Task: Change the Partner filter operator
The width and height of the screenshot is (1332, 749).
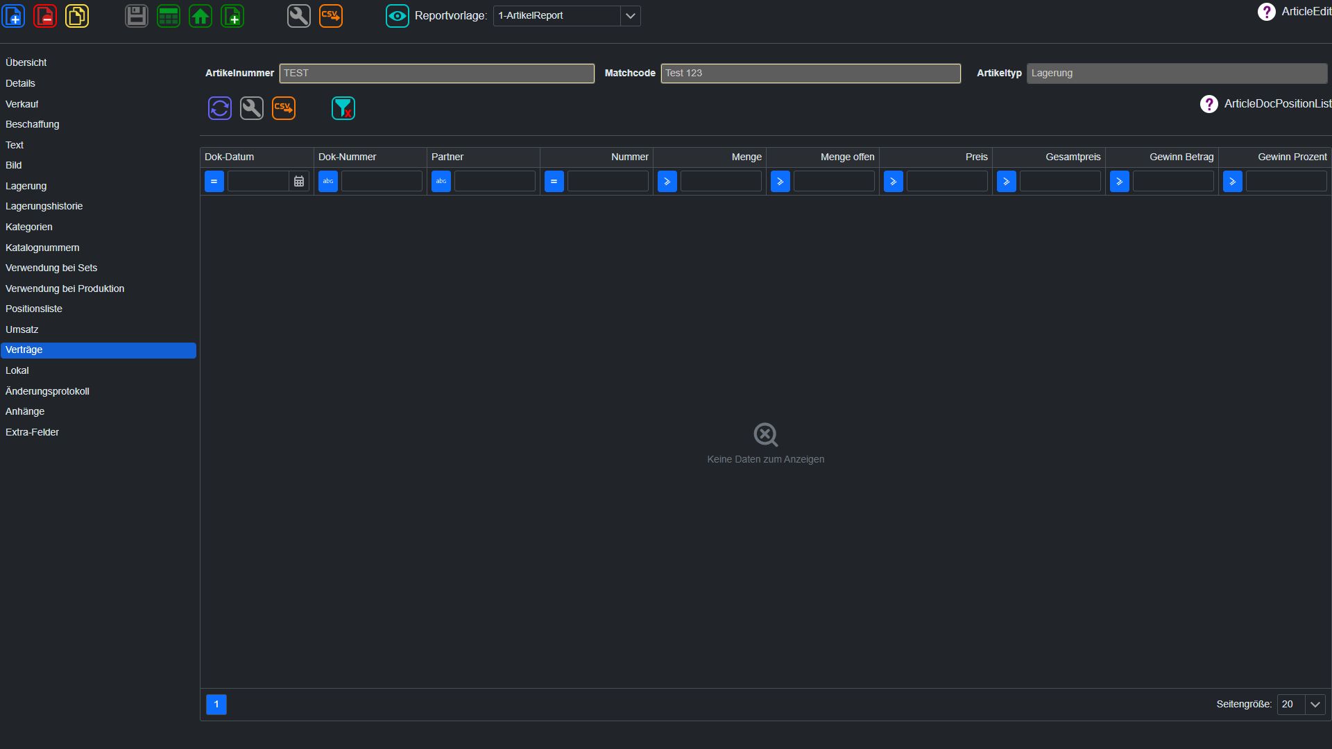Action: click(x=441, y=181)
